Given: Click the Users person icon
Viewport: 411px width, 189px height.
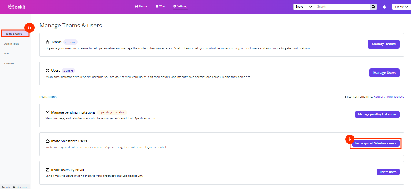Looking at the screenshot, I should (x=47, y=71).
